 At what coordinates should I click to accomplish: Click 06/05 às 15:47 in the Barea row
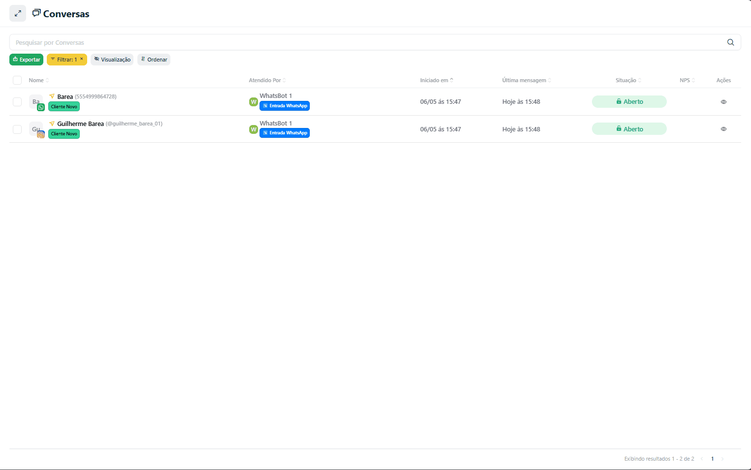(x=440, y=102)
